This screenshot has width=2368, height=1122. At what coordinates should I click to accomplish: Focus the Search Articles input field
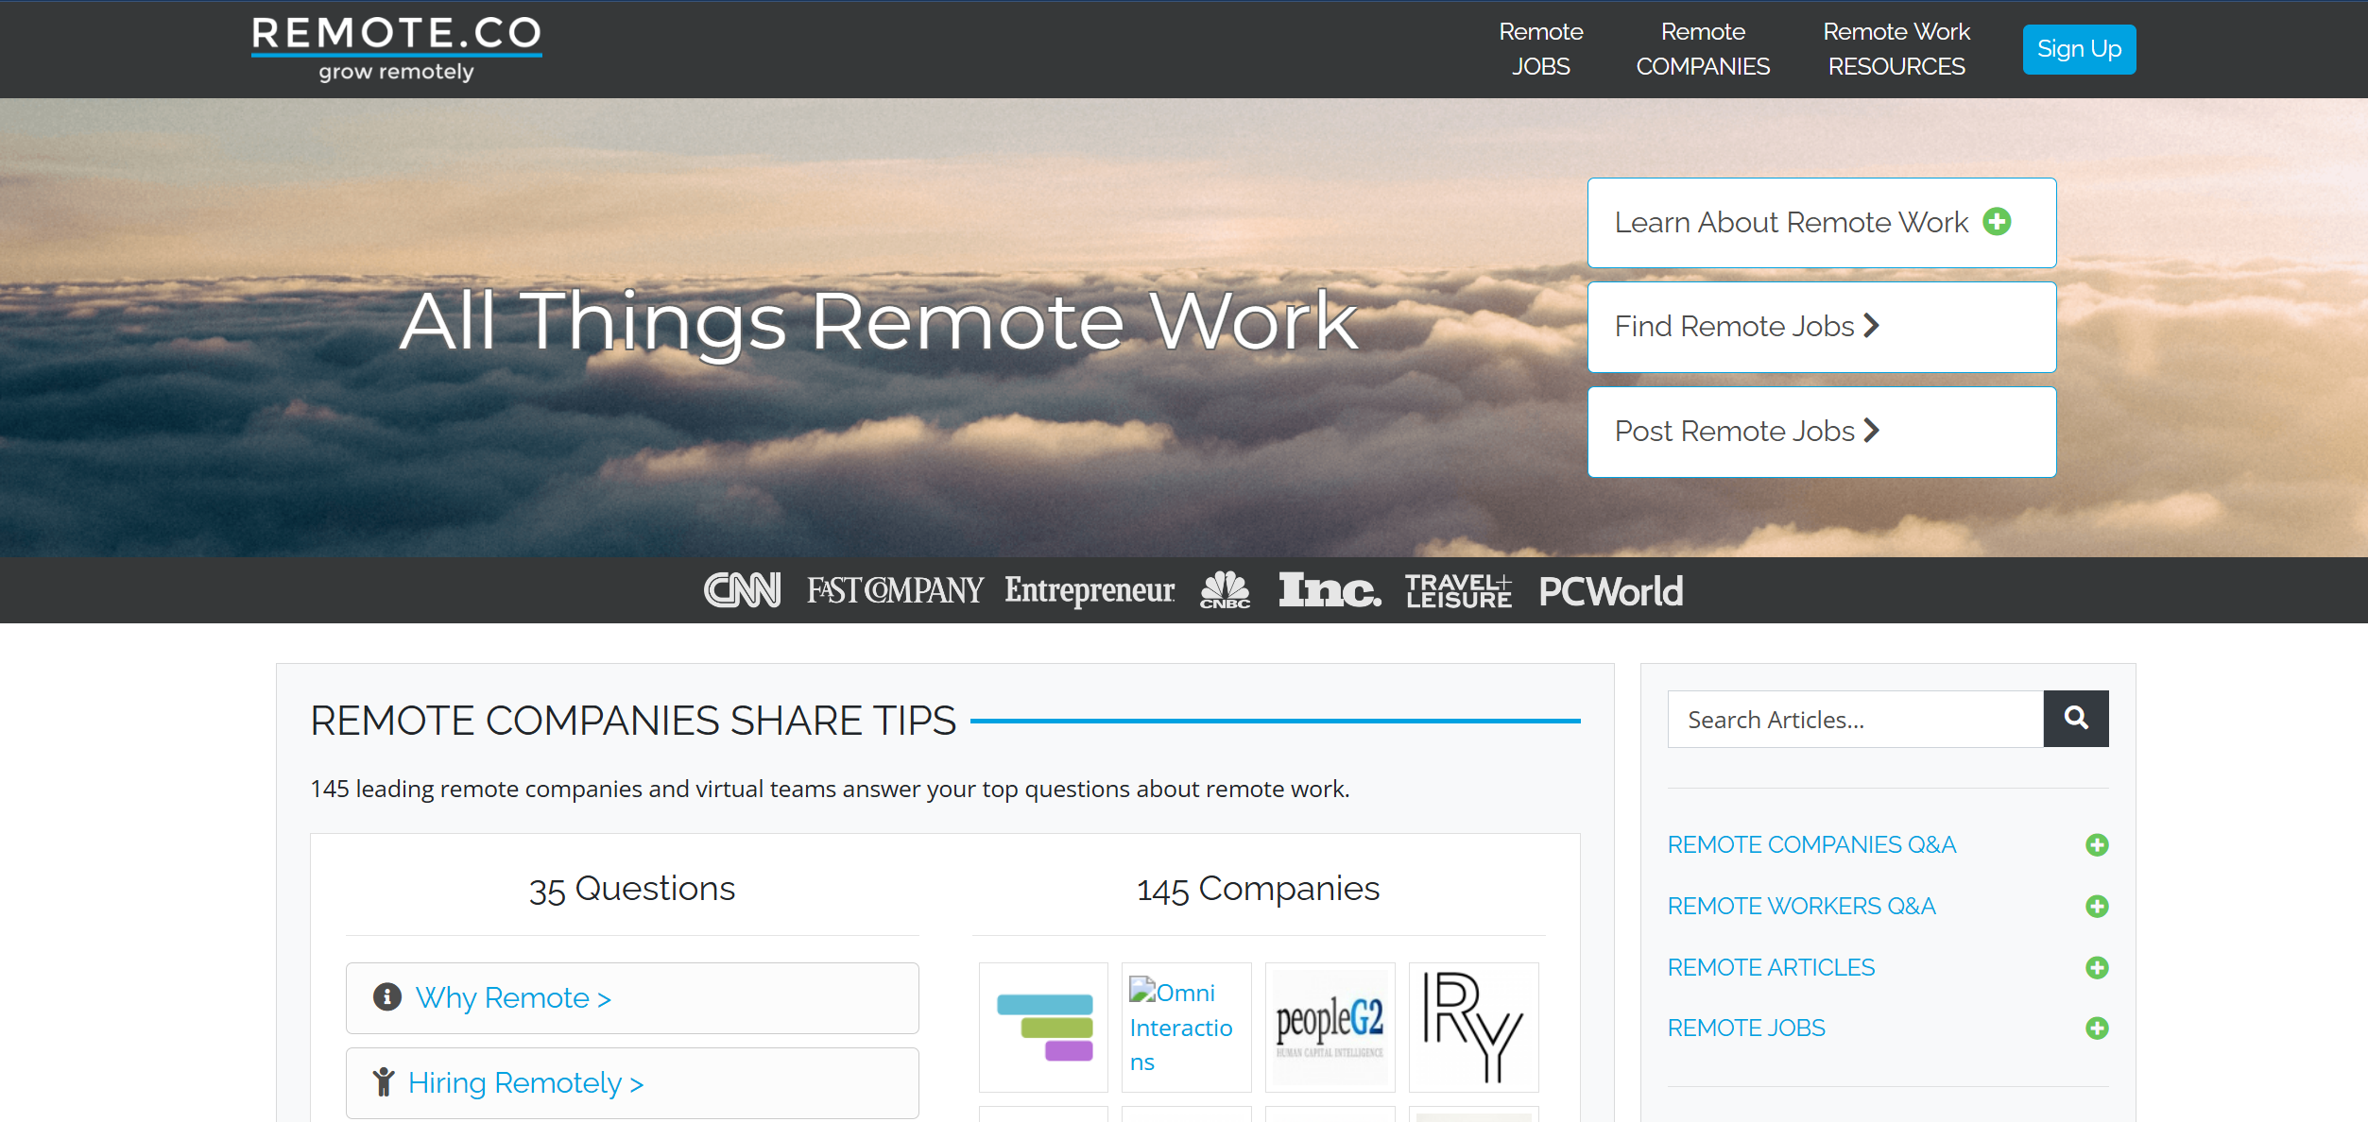(1855, 720)
